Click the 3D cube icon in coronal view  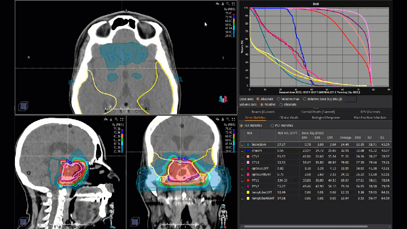135,221
